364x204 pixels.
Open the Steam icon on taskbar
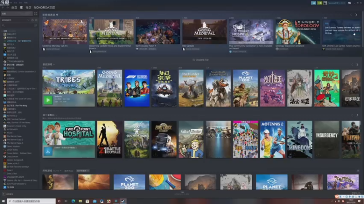click(123, 201)
